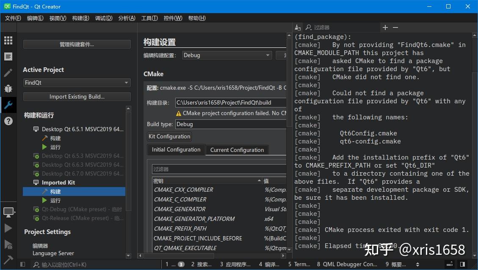The height and width of the screenshot is (270, 478).
Task: Run the project with the green play icon
Action: pos(9,229)
